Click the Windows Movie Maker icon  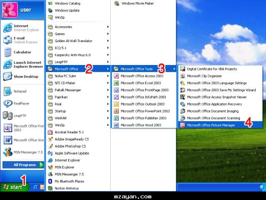(x=117, y=3)
